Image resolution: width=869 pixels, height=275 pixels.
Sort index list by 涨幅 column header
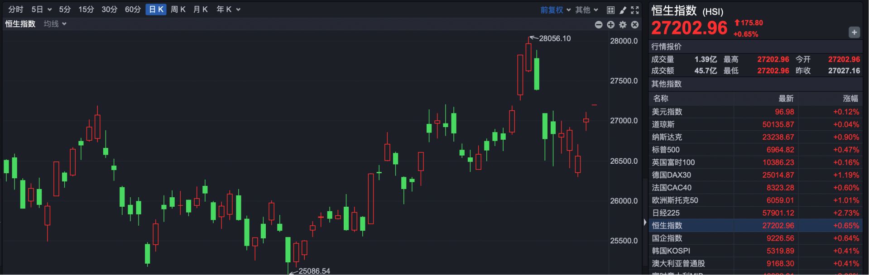[x=850, y=98]
